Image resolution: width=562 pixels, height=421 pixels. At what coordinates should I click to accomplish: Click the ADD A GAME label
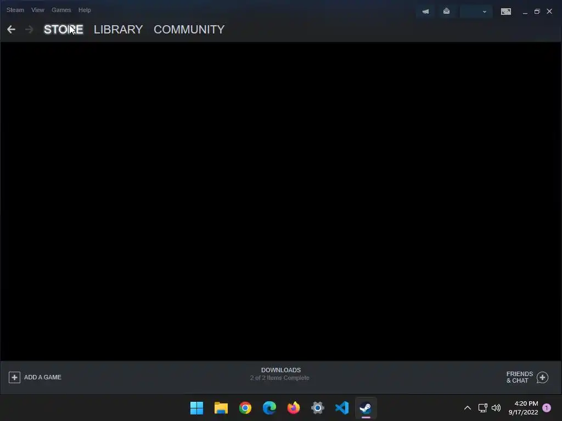(x=43, y=377)
